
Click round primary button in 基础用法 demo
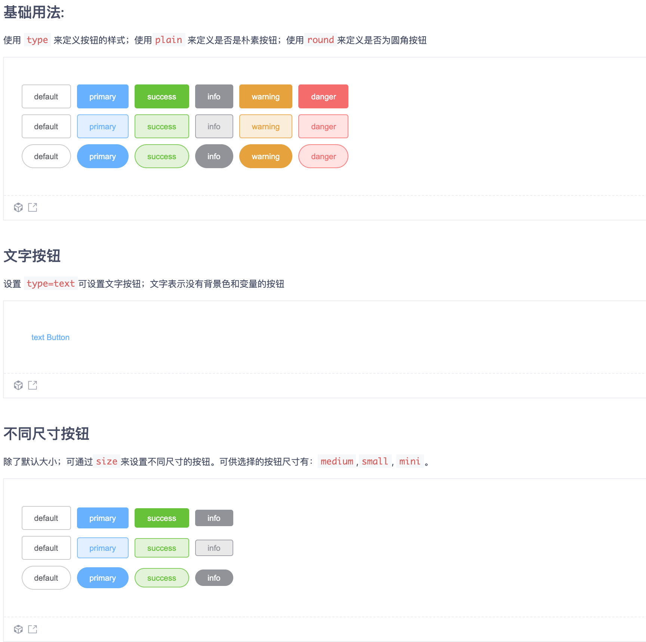click(x=103, y=156)
